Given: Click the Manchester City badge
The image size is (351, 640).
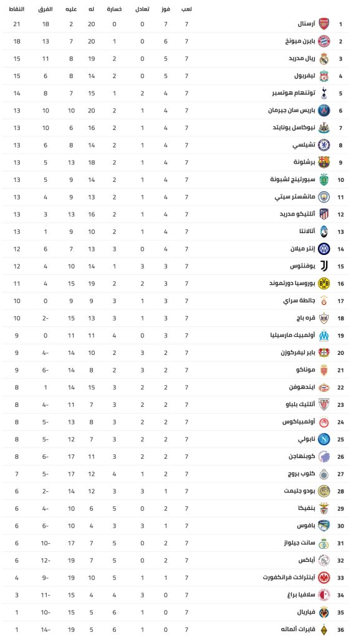Looking at the screenshot, I should click(x=324, y=197).
